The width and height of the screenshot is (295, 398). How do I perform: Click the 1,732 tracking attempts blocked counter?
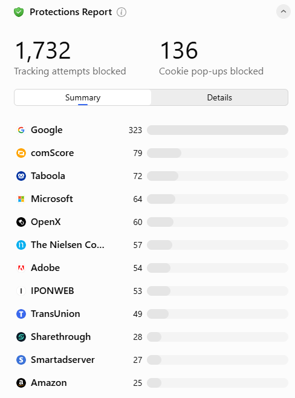coord(42,51)
